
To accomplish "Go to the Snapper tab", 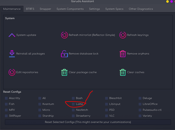I will coord(45,9).
